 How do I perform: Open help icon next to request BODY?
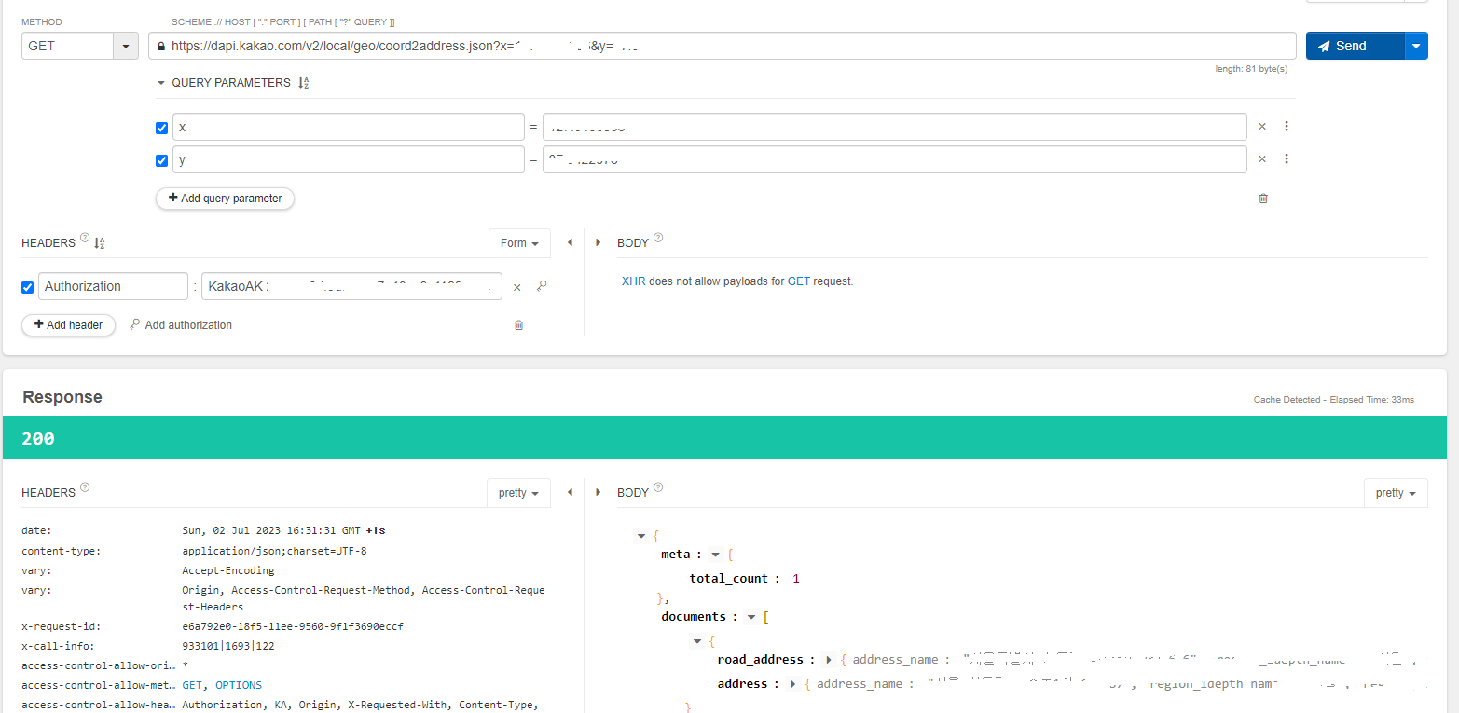[x=658, y=238]
